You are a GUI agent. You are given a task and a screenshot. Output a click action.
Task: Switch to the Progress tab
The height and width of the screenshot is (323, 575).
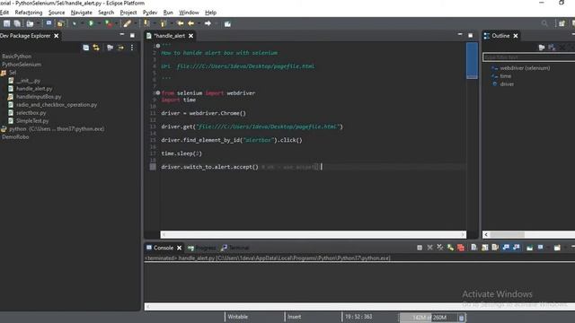(201, 248)
